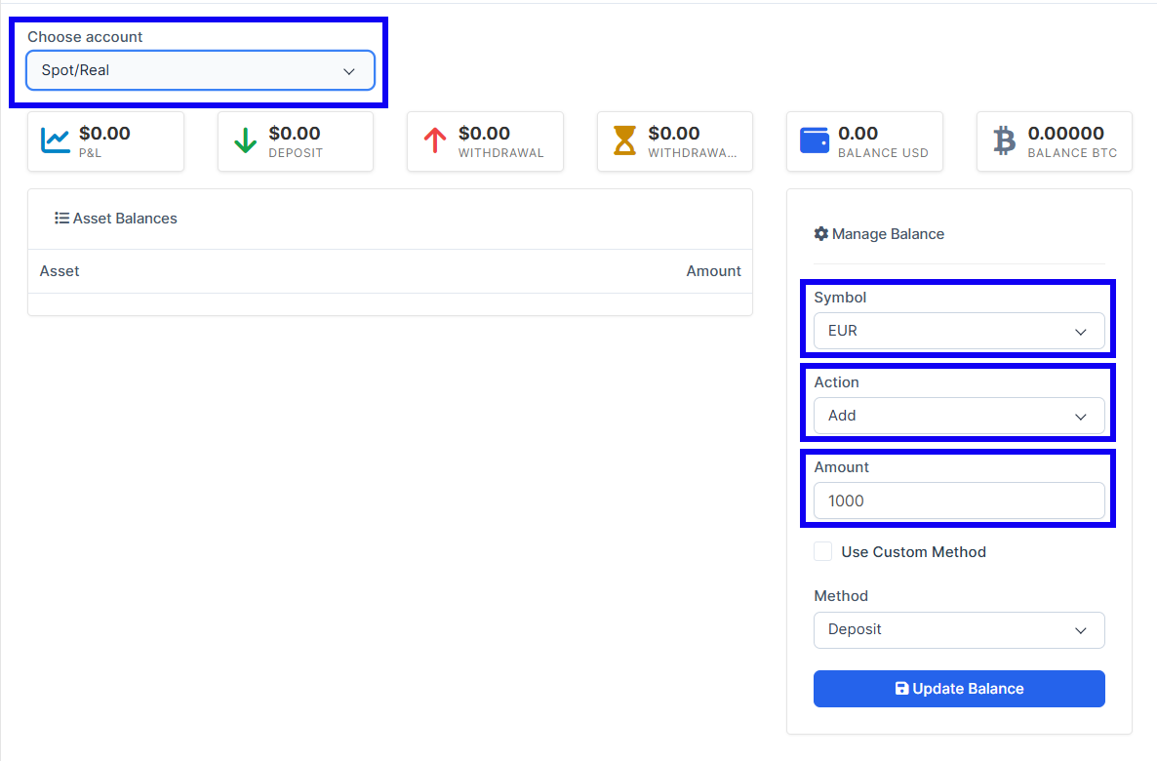Enable the Use Custom Method checkbox

tap(822, 551)
